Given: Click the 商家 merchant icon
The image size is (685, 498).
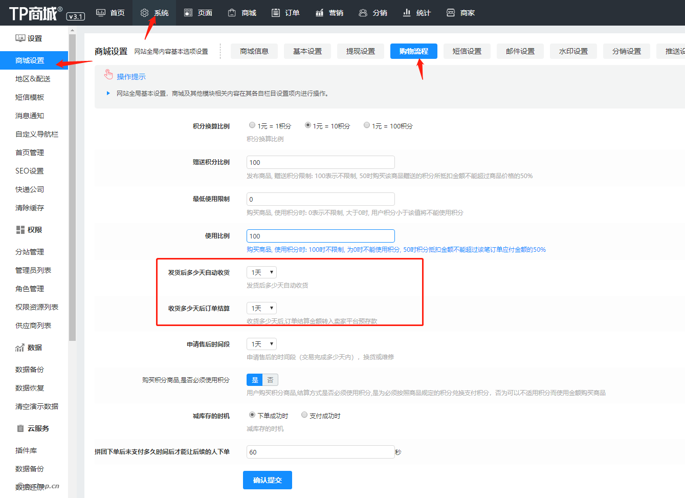Looking at the screenshot, I should pyautogui.click(x=451, y=13).
